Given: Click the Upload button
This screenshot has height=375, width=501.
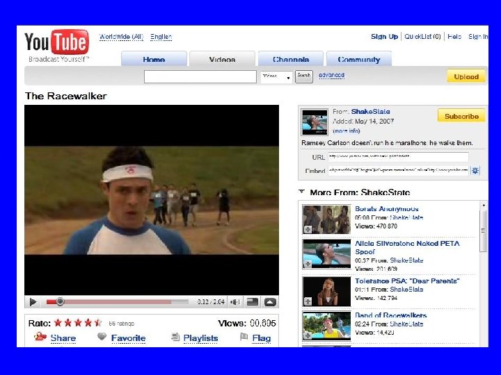Looking at the screenshot, I should coord(466,76).
